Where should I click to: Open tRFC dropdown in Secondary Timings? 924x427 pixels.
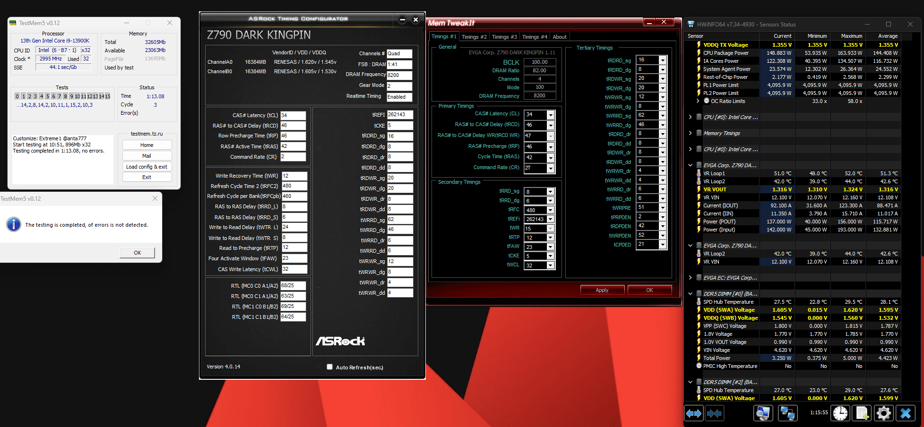pyautogui.click(x=550, y=210)
